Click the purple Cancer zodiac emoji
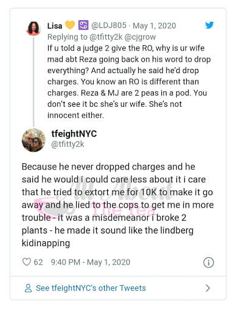The height and width of the screenshot is (312, 236). tap(83, 25)
